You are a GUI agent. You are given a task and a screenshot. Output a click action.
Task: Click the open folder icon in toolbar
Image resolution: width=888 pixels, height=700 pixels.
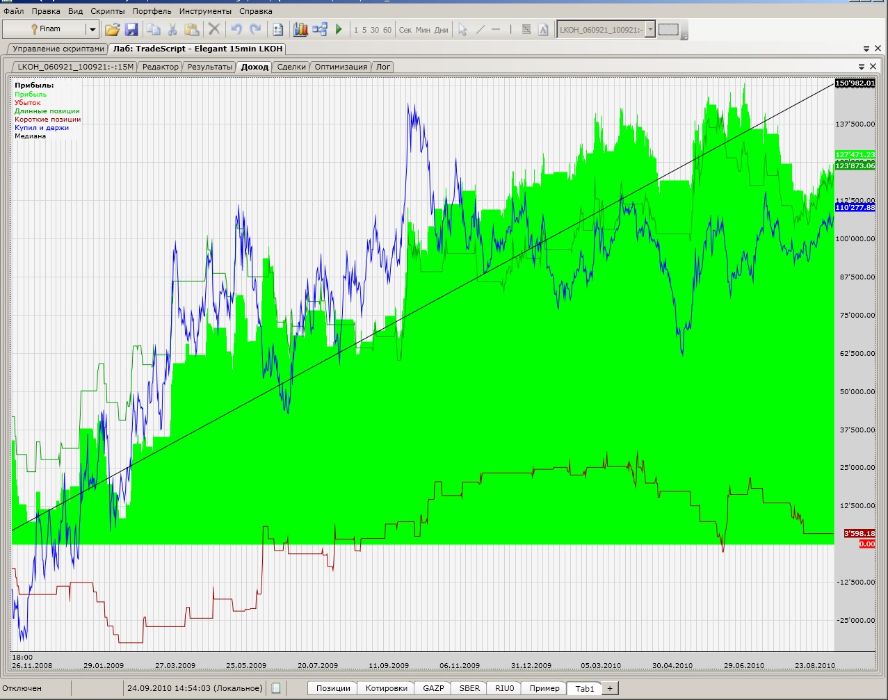click(x=112, y=29)
